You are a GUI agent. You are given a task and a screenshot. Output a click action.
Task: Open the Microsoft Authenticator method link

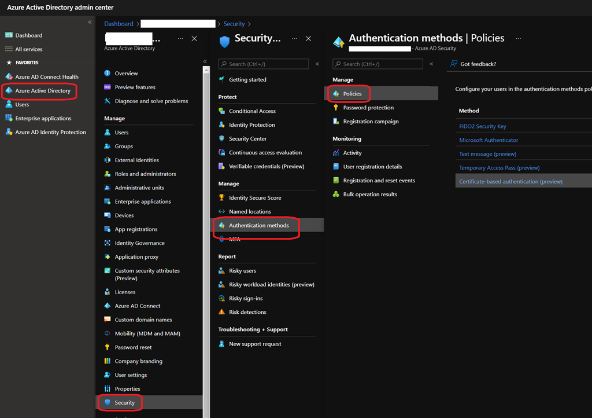coord(489,140)
